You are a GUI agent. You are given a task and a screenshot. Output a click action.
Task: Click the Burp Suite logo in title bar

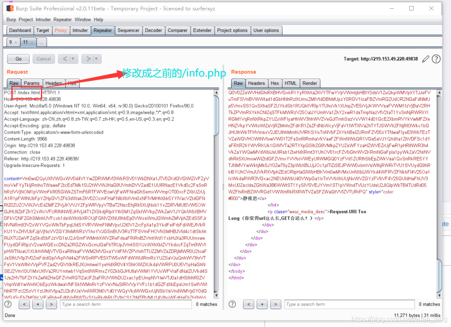click(x=10, y=8)
